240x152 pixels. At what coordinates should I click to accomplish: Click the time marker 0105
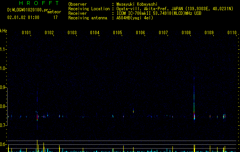coord(118,33)
